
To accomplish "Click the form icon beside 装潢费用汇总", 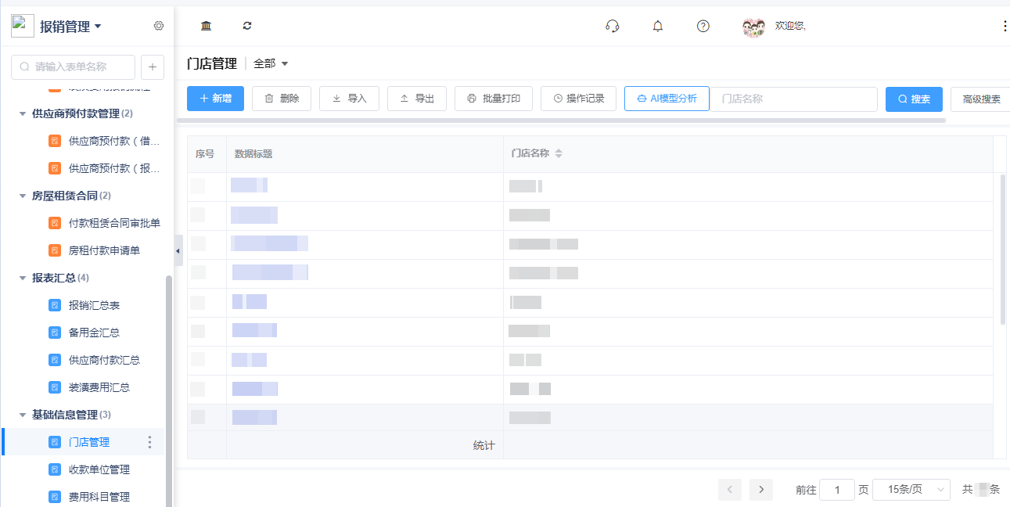I will coord(55,387).
